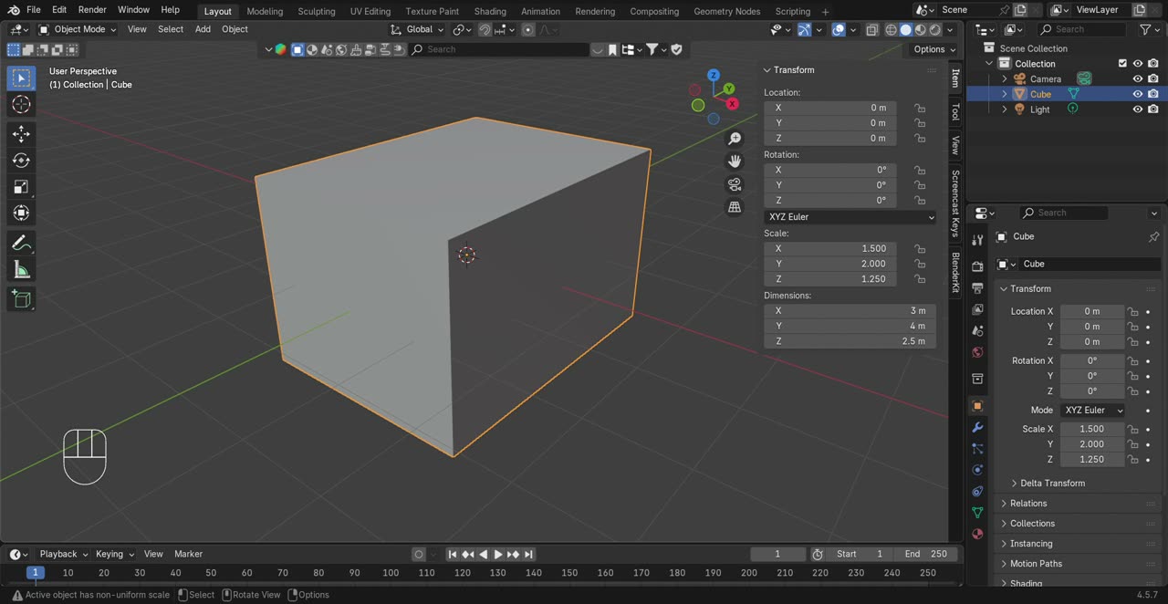The width and height of the screenshot is (1168, 604).
Task: Pick the Measure ruler tool
Action: click(21, 270)
